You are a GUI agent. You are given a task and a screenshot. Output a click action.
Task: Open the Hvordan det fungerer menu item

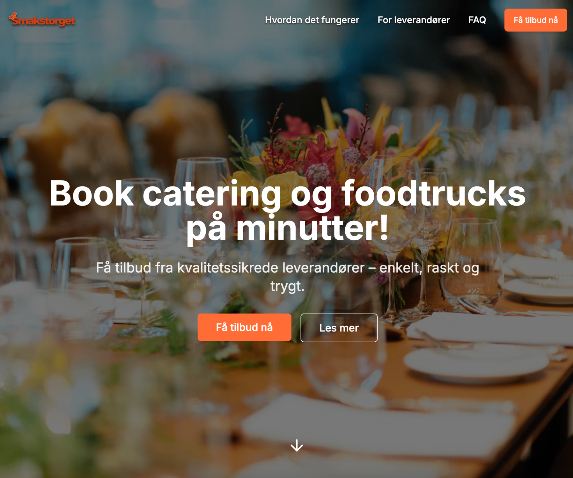(x=312, y=20)
